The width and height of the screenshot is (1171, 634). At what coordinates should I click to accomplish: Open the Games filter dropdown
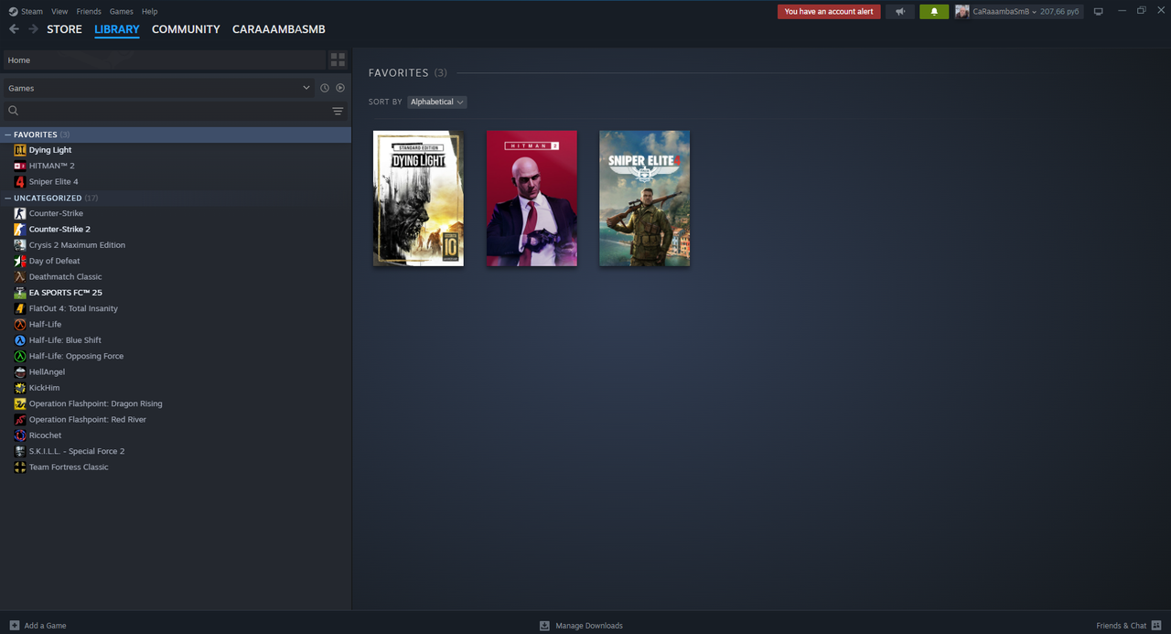click(158, 88)
